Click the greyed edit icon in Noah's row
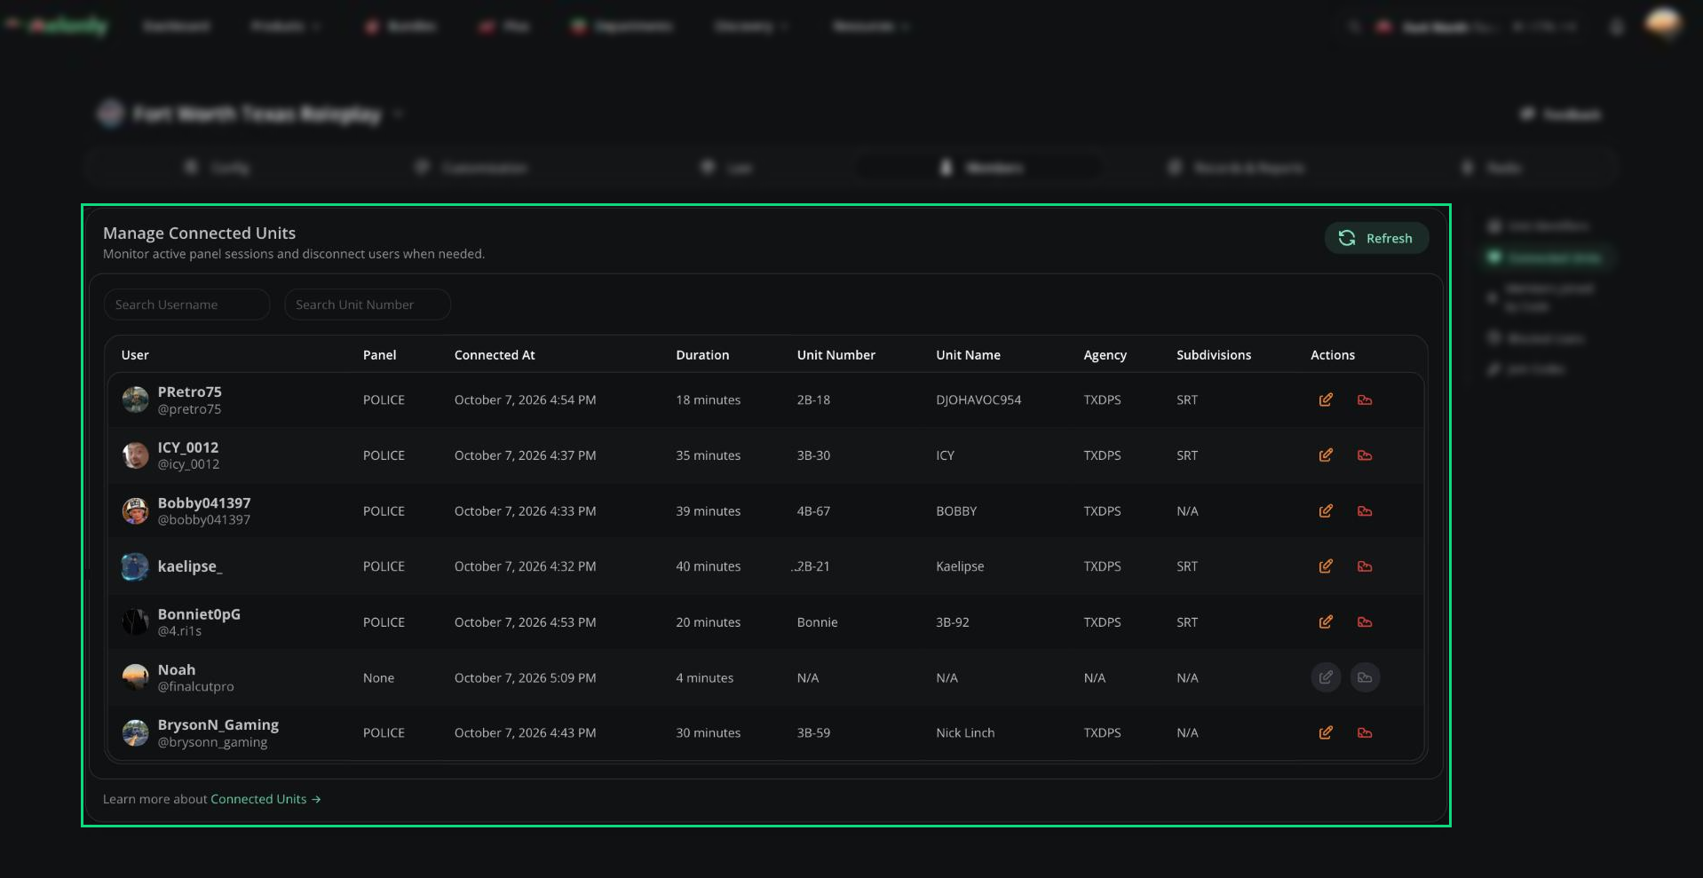The height and width of the screenshot is (878, 1703). 1326,677
